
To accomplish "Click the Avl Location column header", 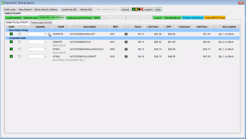I will pyautogui.click(x=229, y=27).
